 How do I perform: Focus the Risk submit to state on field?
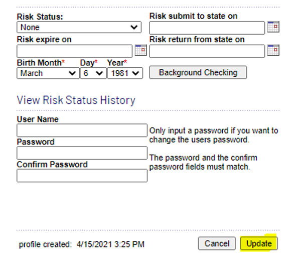tap(207, 28)
